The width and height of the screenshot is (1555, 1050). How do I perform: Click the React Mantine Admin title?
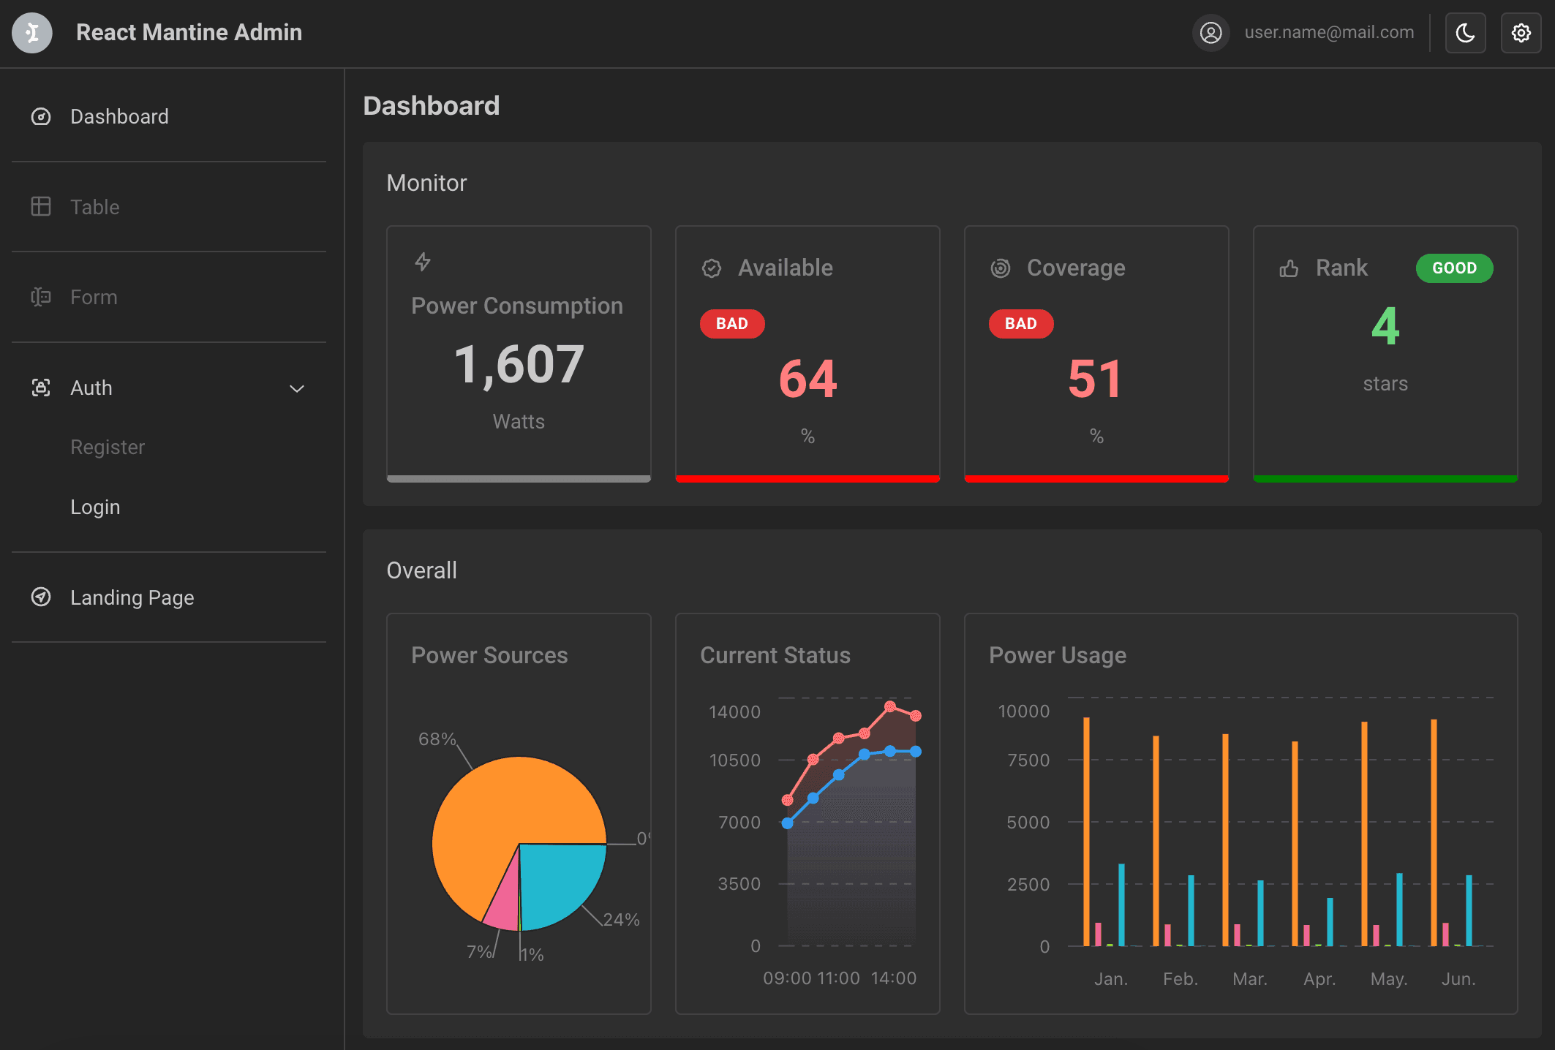click(189, 32)
